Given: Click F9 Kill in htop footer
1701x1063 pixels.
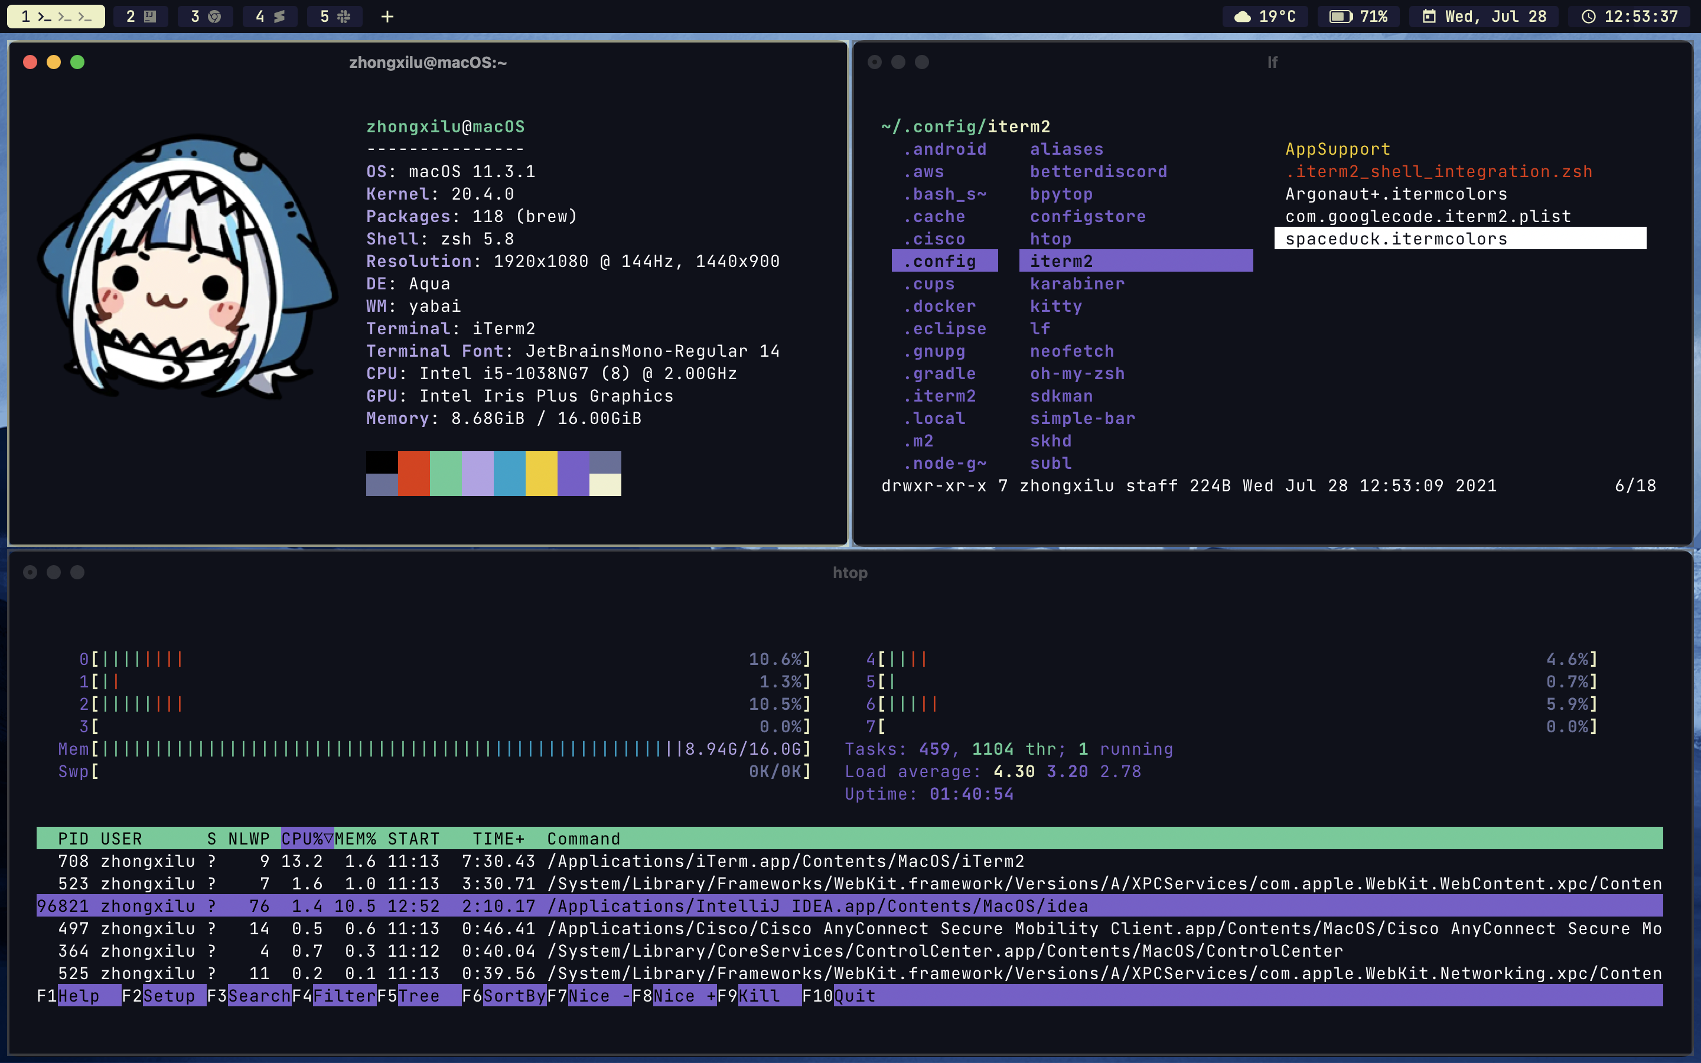Looking at the screenshot, I should click(759, 996).
